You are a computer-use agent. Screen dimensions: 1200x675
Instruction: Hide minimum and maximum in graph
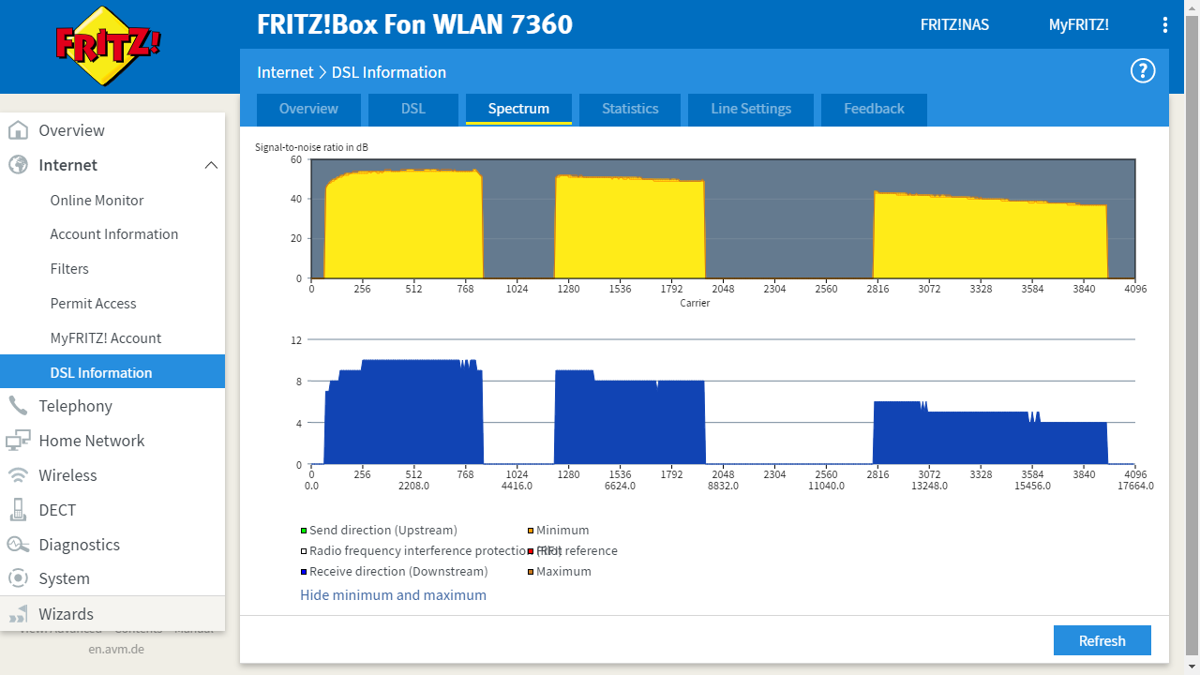pyautogui.click(x=393, y=595)
